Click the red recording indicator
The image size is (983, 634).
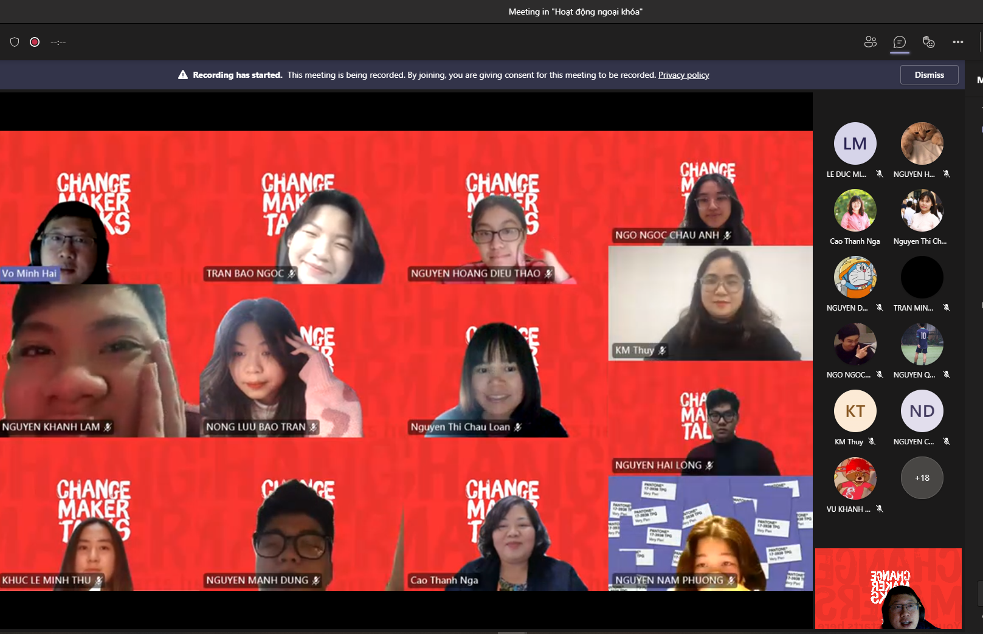35,42
